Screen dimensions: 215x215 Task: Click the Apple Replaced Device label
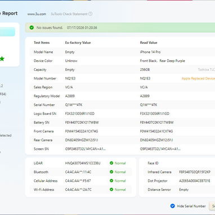coord(198,78)
